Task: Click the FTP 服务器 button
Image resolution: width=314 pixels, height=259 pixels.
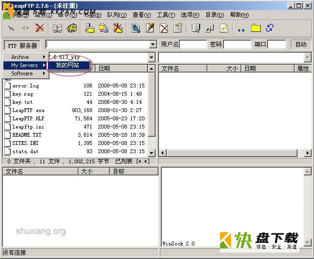Action: [x=22, y=45]
